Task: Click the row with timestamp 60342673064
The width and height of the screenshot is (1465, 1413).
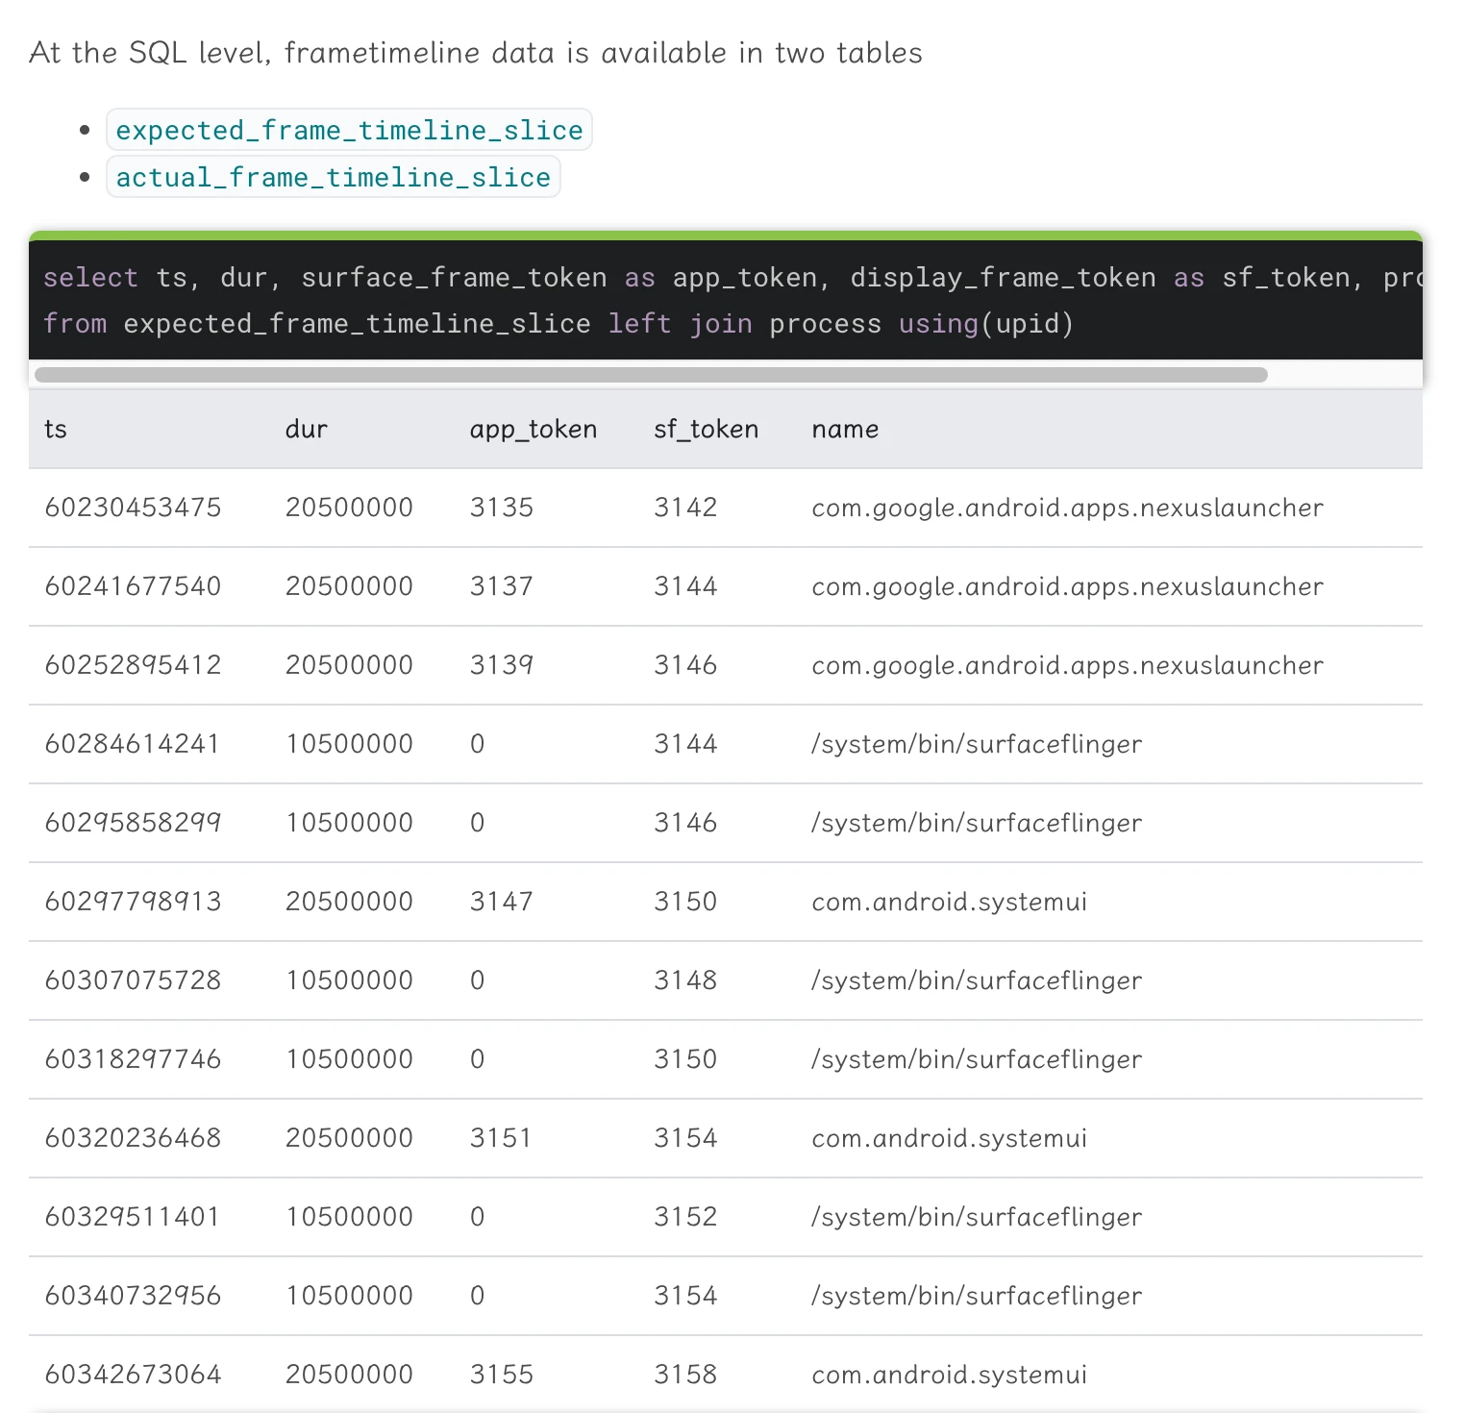Action: [x=133, y=1374]
